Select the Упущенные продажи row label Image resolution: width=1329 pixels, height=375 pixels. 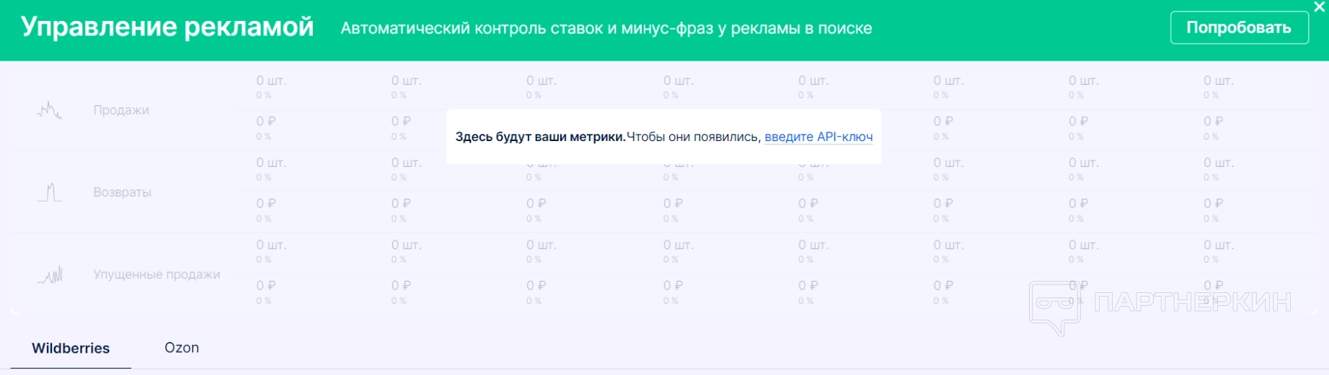pyautogui.click(x=156, y=274)
